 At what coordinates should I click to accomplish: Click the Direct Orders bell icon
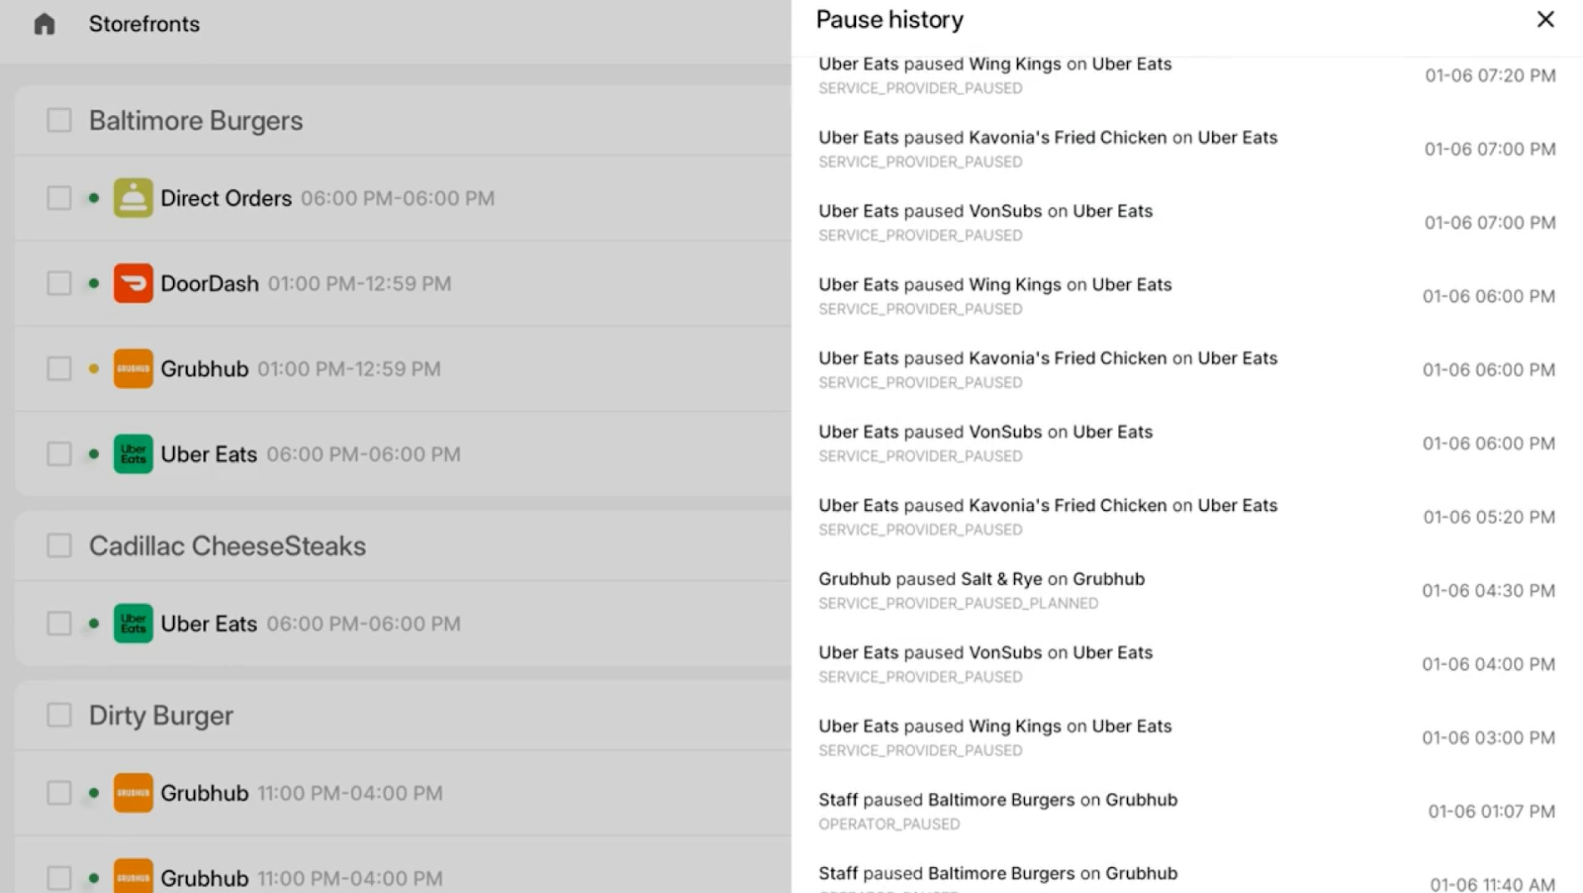tap(133, 198)
